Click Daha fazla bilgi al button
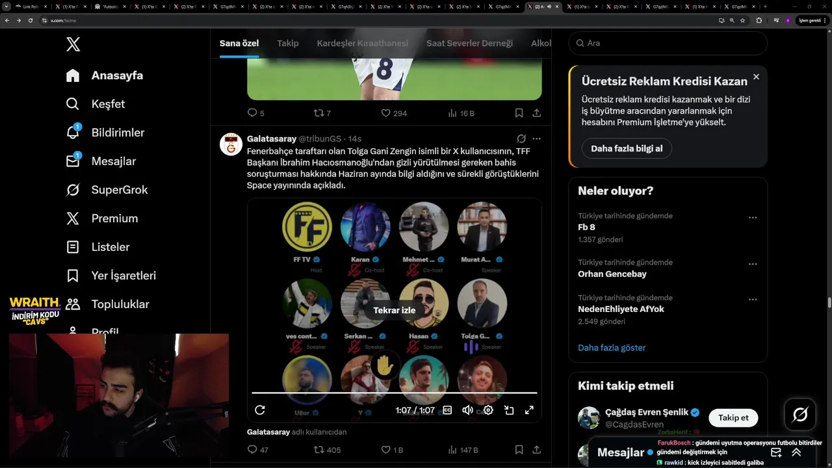 tap(627, 148)
